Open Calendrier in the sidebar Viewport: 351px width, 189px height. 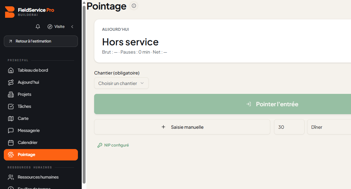tap(41, 142)
